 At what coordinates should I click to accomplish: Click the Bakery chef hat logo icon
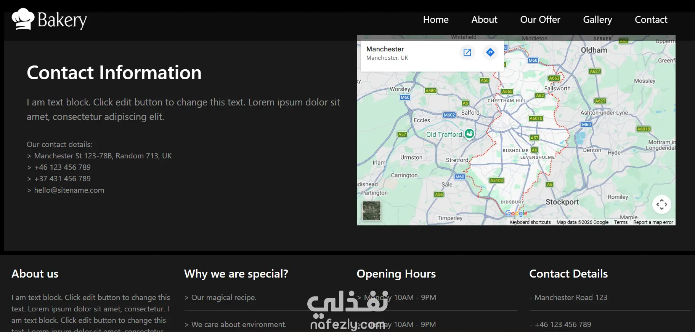pyautogui.click(x=23, y=19)
